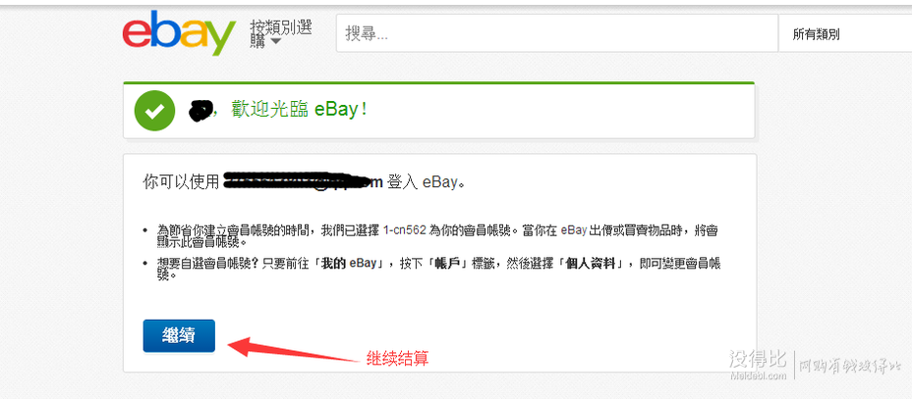Click the 网购省钱就得比 watermark slogan

(x=850, y=366)
